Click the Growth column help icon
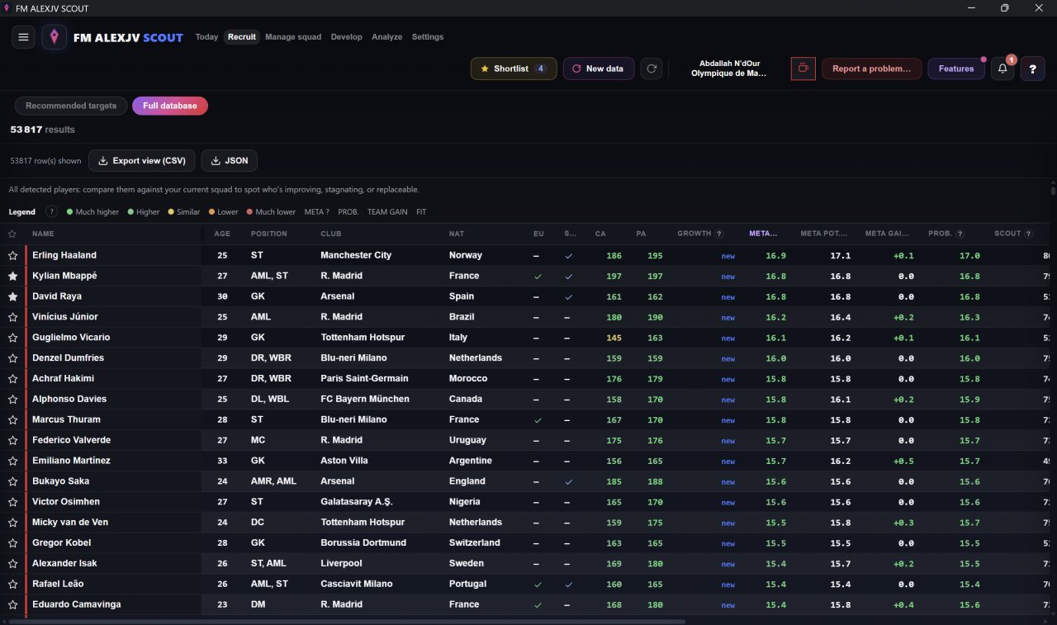Image resolution: width=1057 pixels, height=625 pixels. (719, 234)
